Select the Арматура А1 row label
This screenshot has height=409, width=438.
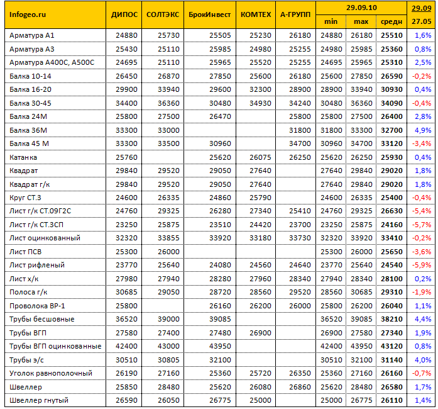click(x=31, y=35)
